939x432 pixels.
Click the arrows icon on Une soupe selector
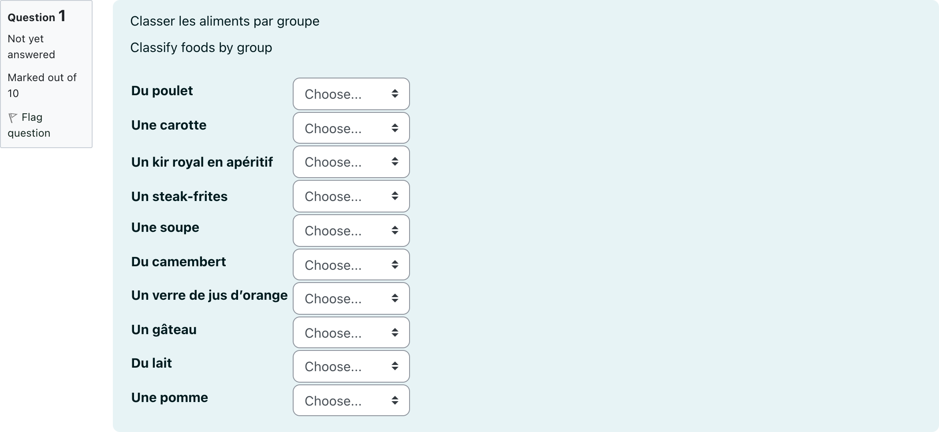click(395, 230)
